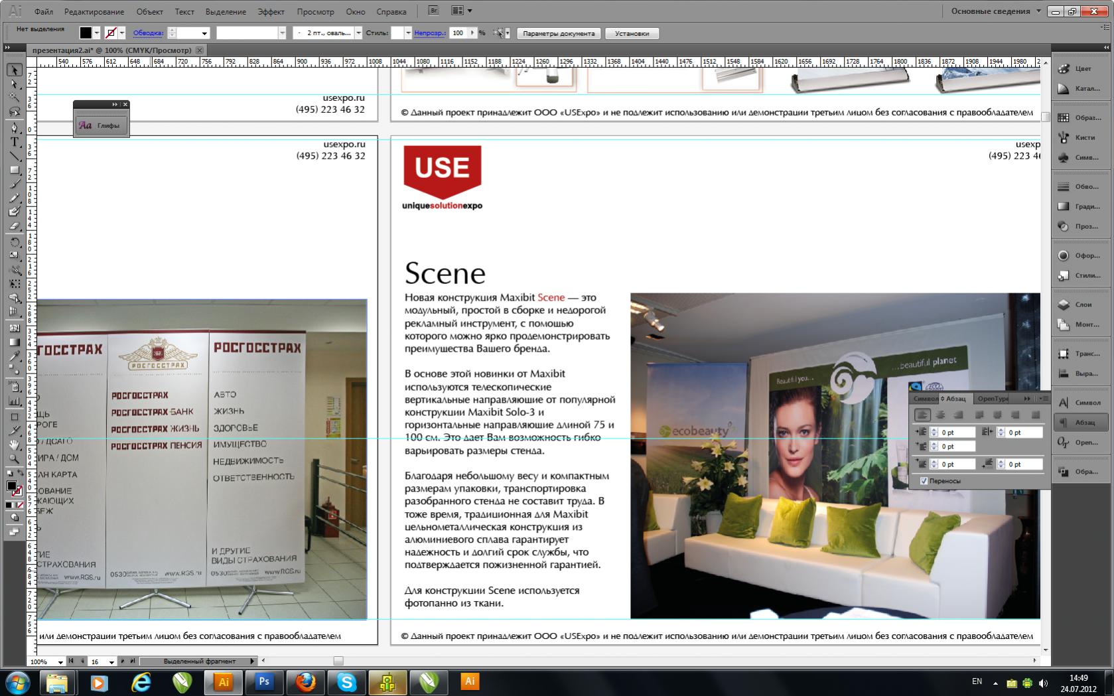The width and height of the screenshot is (1114, 696).
Task: Open the Слои (Layers) panel
Action: pyautogui.click(x=1081, y=305)
